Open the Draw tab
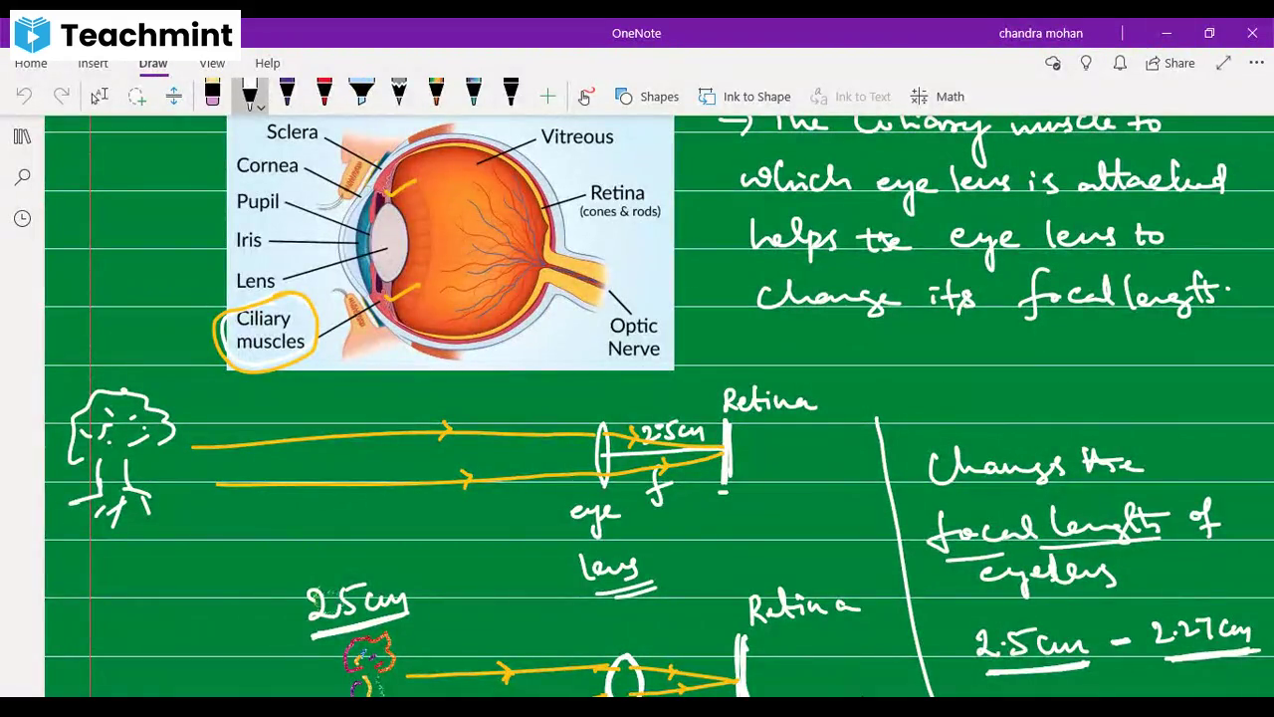The width and height of the screenshot is (1274, 717). pos(153,63)
